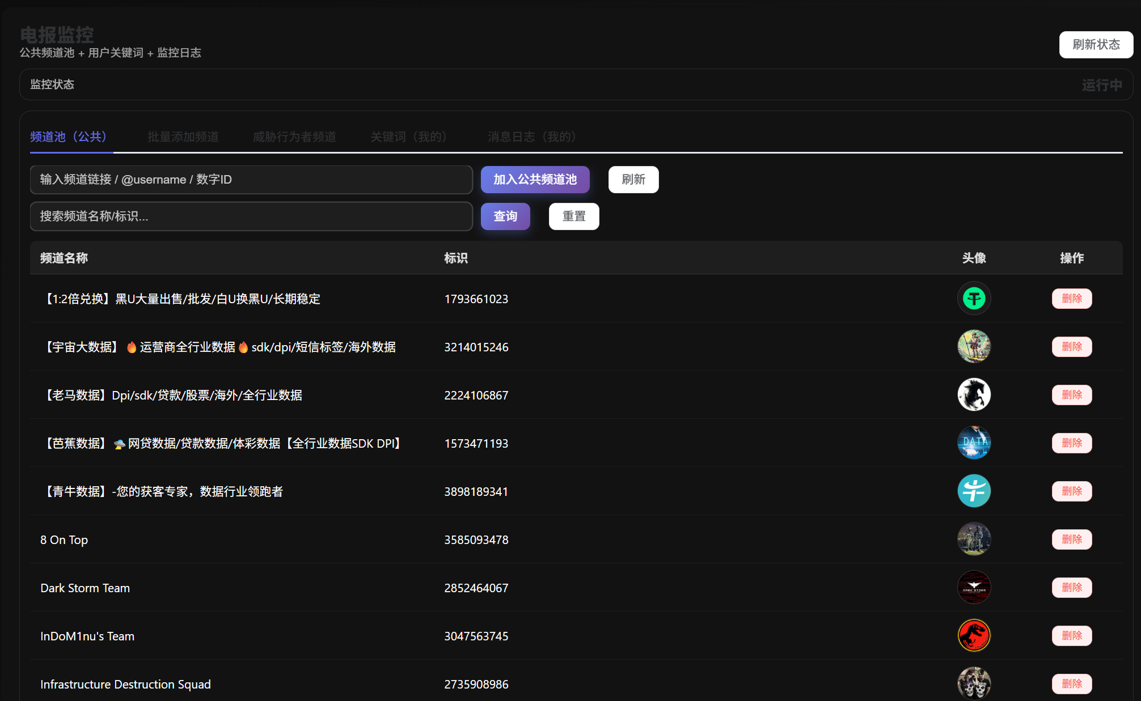Image resolution: width=1141 pixels, height=701 pixels.
Task: Switch to the 批量添加频道 tab
Action: (183, 137)
